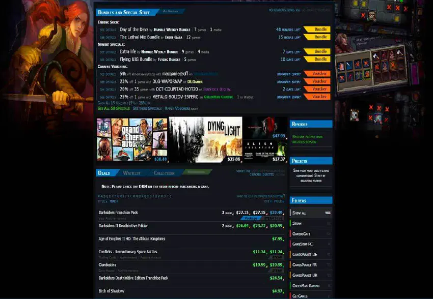This screenshot has height=299, width=433.
Task: Toggle the GetGames store filter
Action: (x=311, y=295)
